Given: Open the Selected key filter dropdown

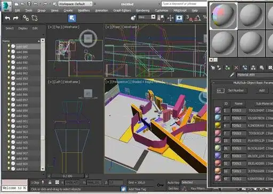Looking at the screenshot, I should (x=194, y=182).
